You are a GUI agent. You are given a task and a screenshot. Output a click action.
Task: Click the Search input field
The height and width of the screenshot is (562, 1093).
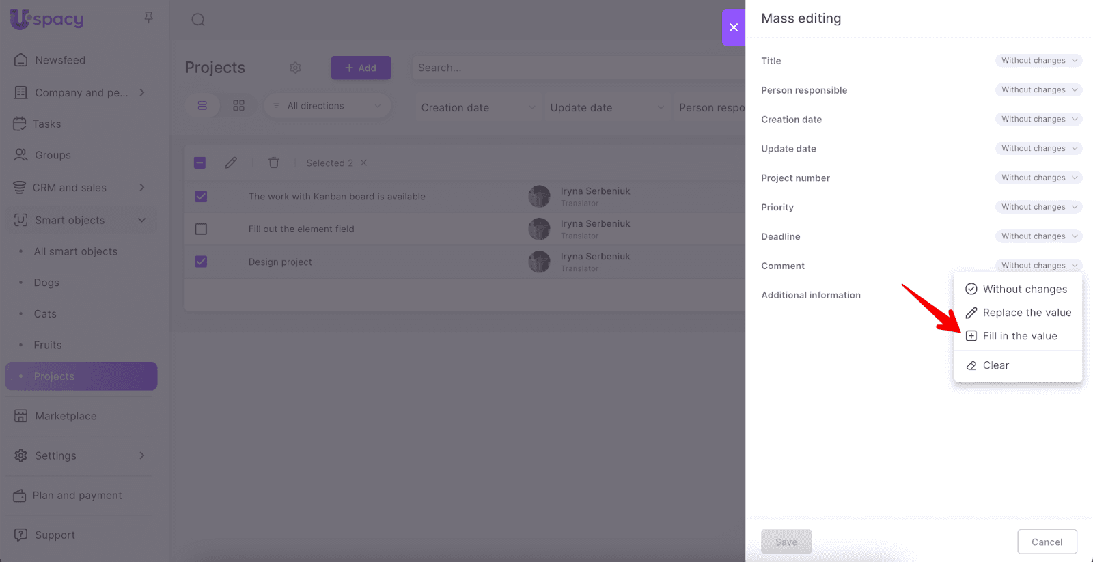[x=574, y=68]
